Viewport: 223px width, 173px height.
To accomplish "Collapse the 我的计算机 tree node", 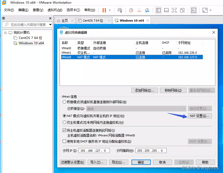I will pos(5,33).
